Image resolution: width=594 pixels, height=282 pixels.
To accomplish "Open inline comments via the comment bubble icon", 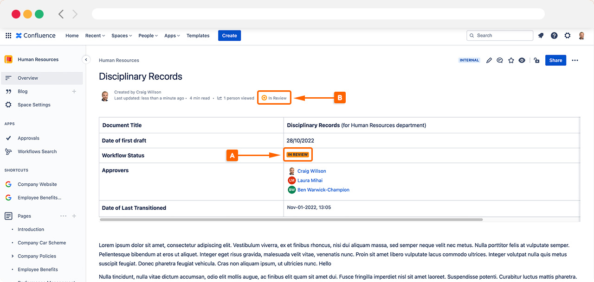I will tap(500, 60).
